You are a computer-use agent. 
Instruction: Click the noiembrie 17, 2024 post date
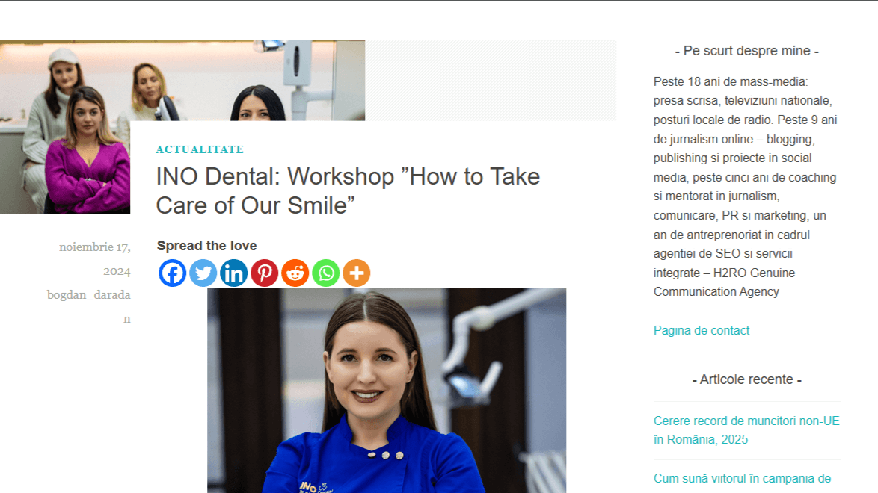[95, 258]
